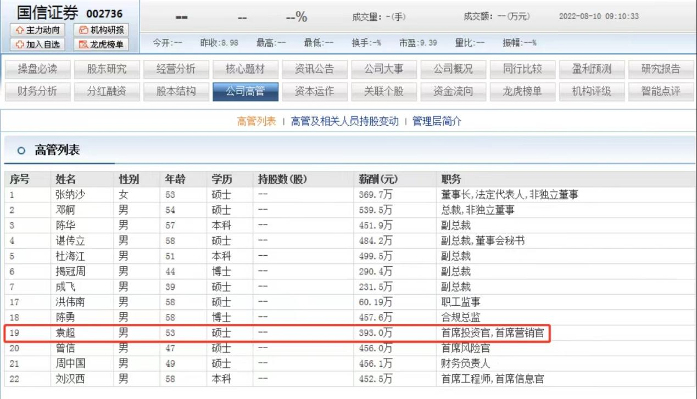
Task: Select executive 张纳沙 in the list
Action: [70, 195]
